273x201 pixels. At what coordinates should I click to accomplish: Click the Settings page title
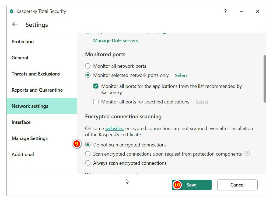click(x=37, y=25)
